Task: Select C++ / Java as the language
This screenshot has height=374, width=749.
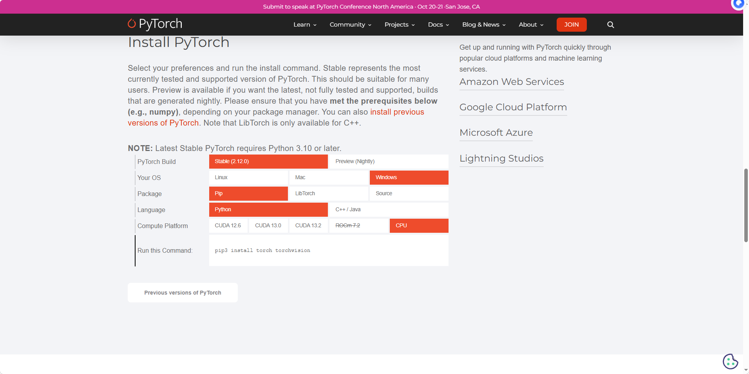Action: [x=389, y=210]
